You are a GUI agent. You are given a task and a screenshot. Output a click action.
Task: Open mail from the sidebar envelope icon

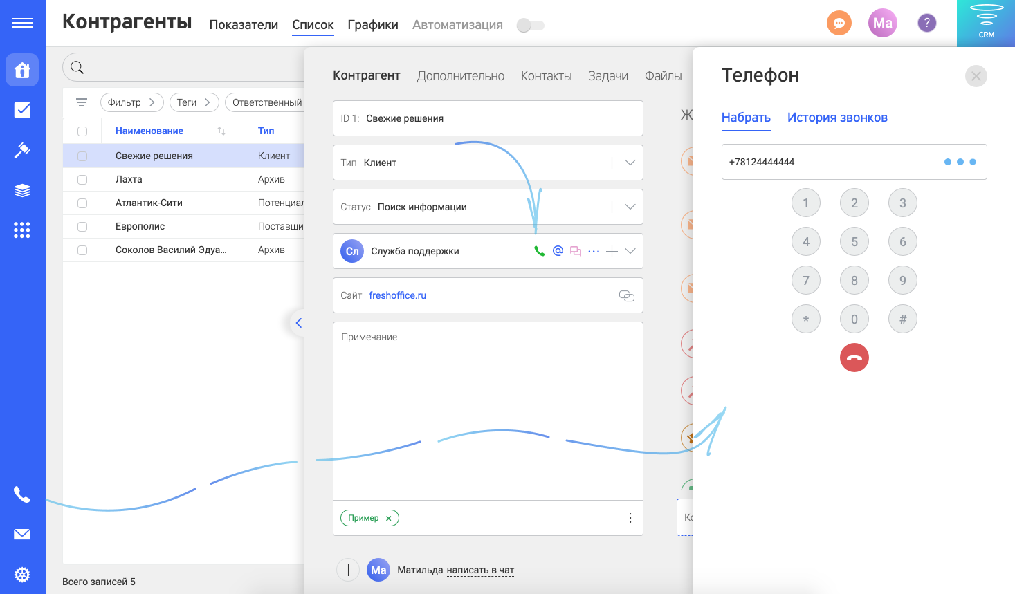coord(21,534)
